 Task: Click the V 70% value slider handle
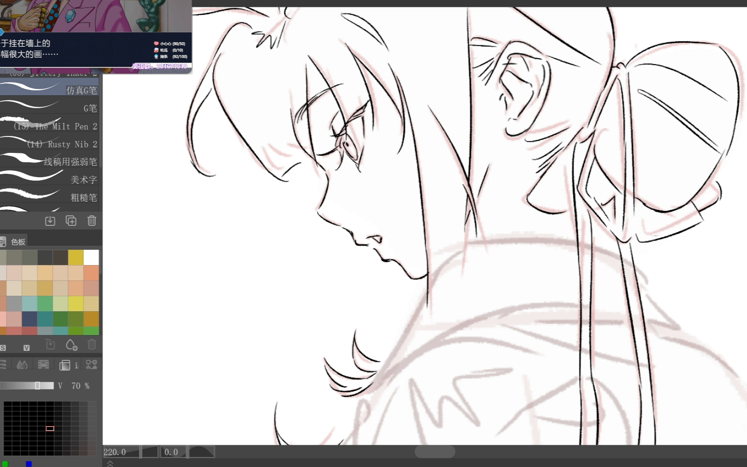(37, 386)
